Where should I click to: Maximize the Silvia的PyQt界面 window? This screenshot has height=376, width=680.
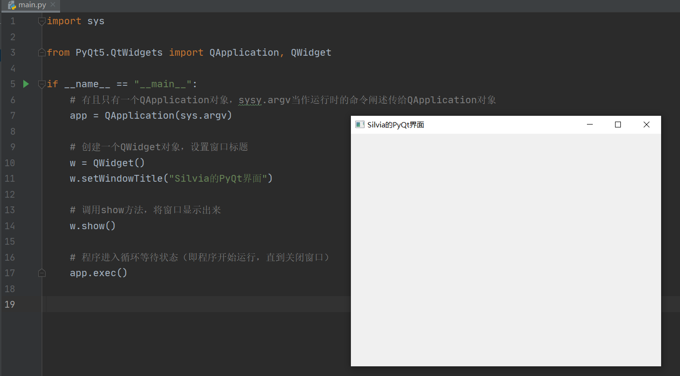(x=618, y=125)
